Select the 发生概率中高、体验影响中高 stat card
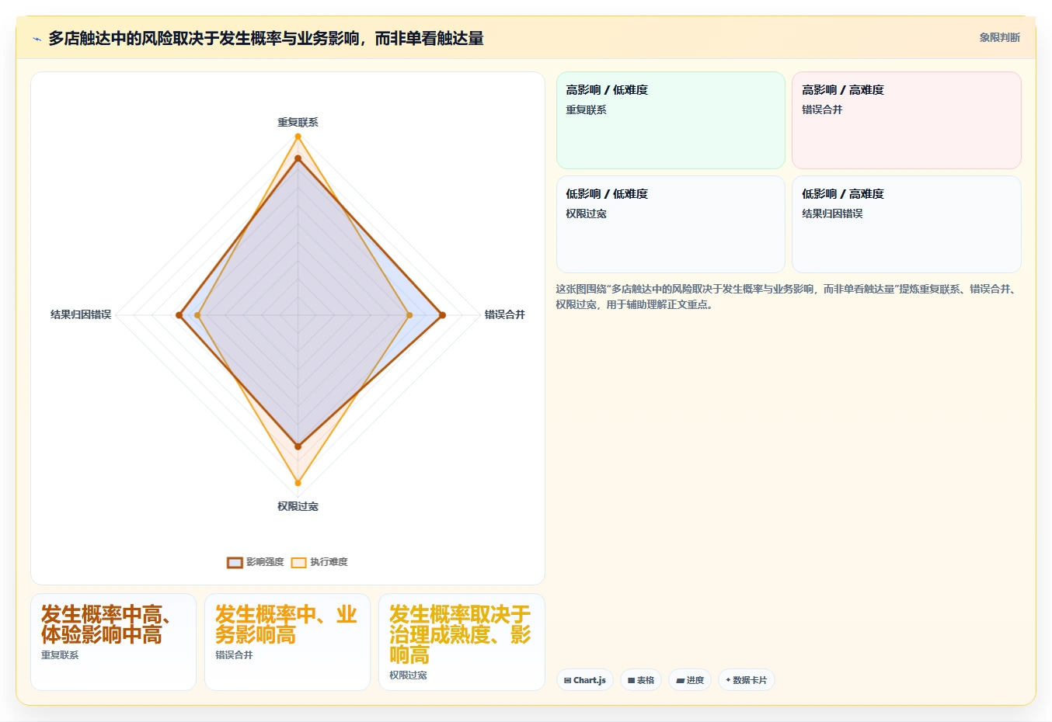The height and width of the screenshot is (722, 1052). (113, 642)
